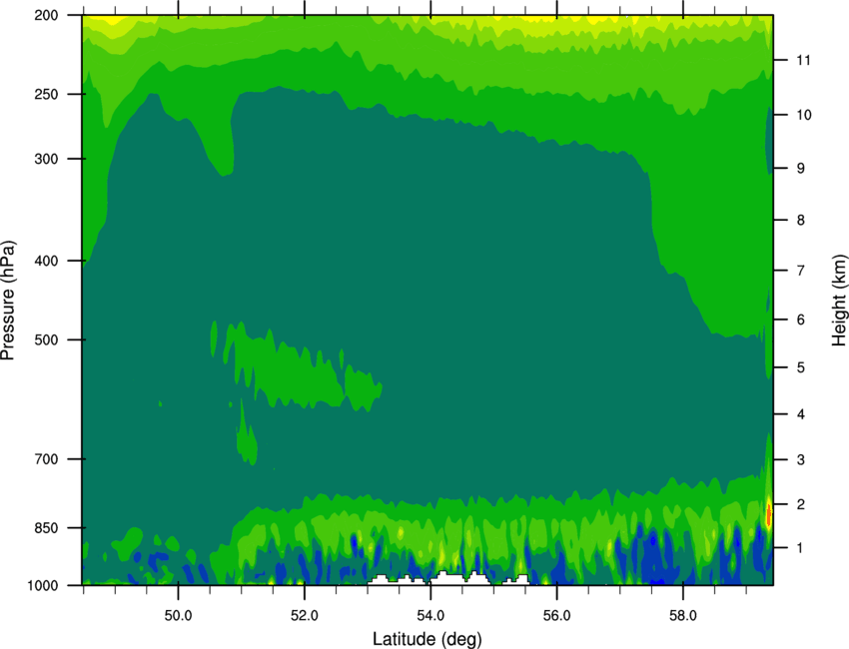Click the 6 km height tick label
The image size is (849, 649).
coord(800,320)
